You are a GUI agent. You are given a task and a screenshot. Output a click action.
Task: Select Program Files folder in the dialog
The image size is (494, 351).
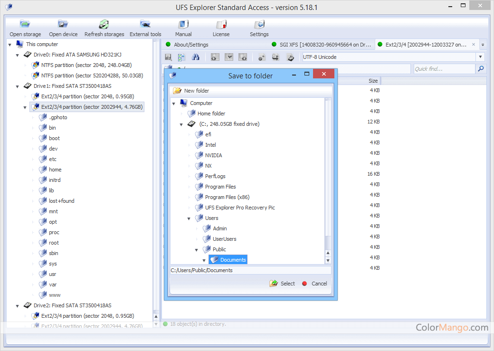coord(220,187)
